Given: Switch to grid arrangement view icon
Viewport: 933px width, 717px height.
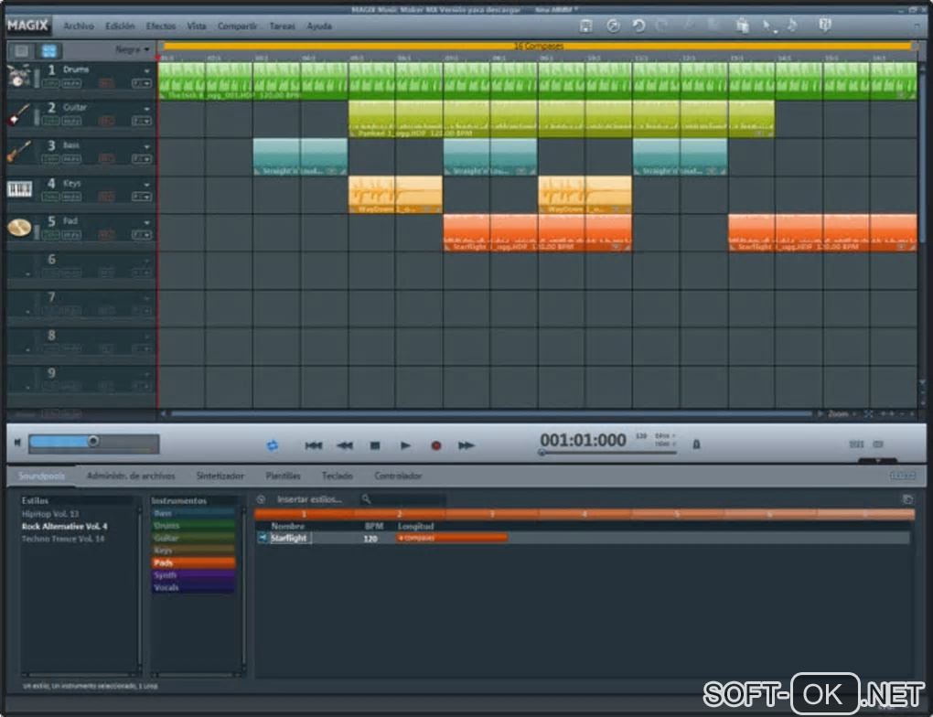Looking at the screenshot, I should tap(49, 50).
